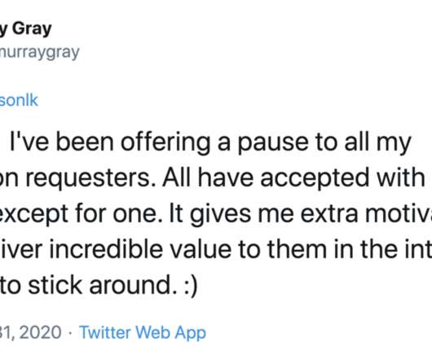Viewport: 432px width, 360px height.
Task: Click the tweet line starting "I've been offering"
Action: tap(210, 143)
